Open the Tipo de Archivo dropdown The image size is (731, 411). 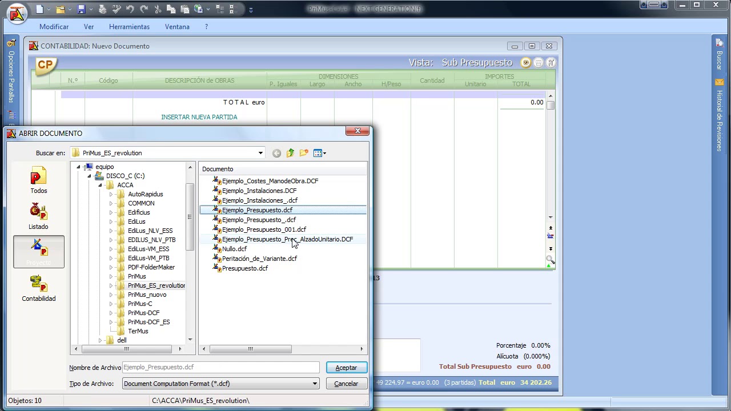coord(315,384)
